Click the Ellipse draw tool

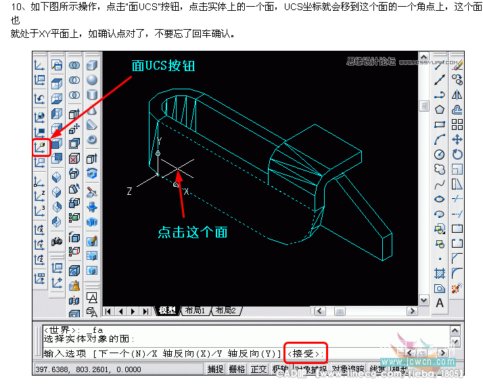(x=440, y=199)
